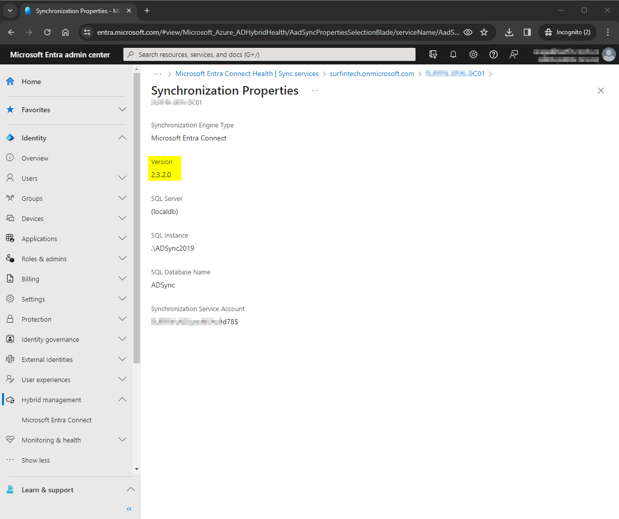Toggle the browser side panel icon
619x519 pixels.
(x=527, y=32)
